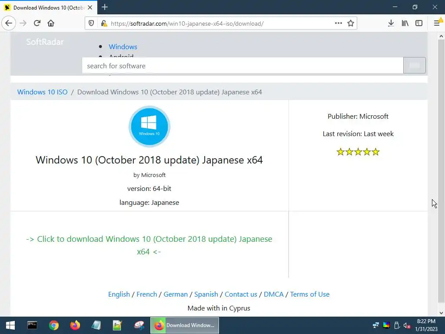Click the vertical scrollbar thumb

point(441,171)
